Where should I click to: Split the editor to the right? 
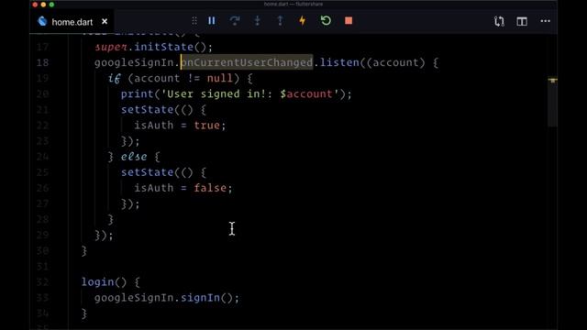tap(522, 21)
